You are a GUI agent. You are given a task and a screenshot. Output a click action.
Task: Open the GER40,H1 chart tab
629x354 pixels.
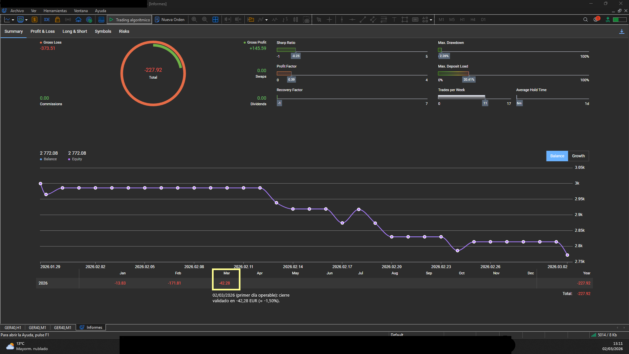(x=13, y=327)
